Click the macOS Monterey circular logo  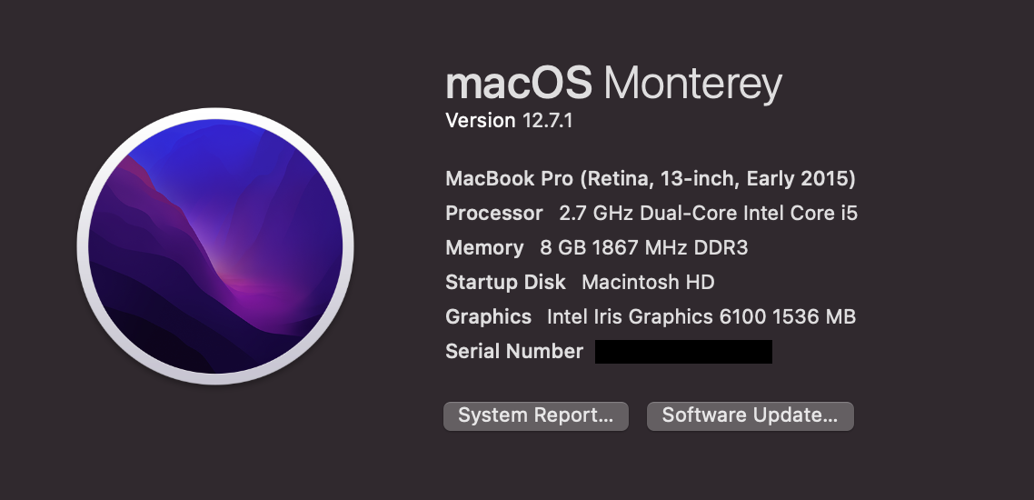(215, 248)
